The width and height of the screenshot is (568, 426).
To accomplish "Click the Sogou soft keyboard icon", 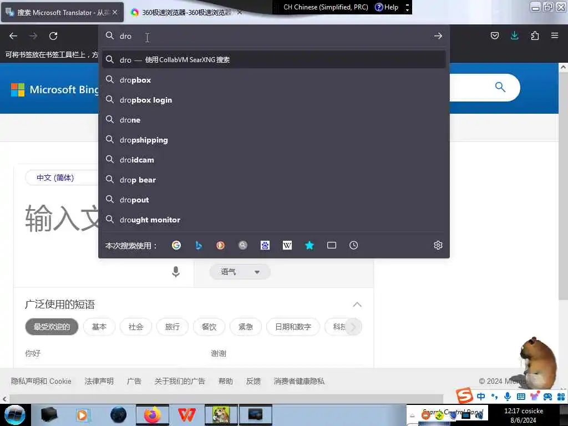I will click(x=521, y=397).
